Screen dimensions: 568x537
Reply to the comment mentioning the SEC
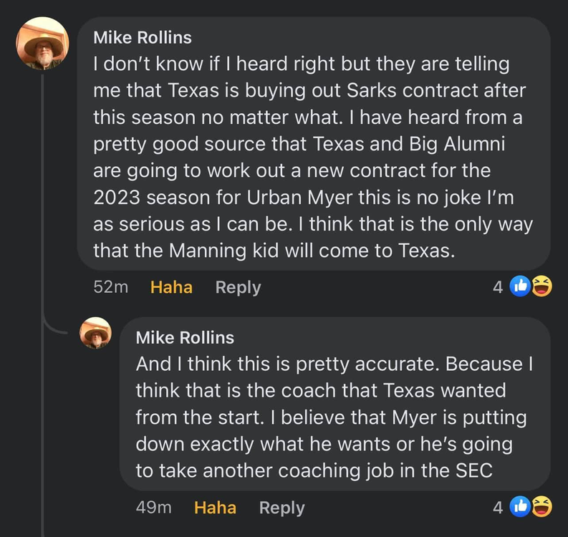(x=281, y=508)
